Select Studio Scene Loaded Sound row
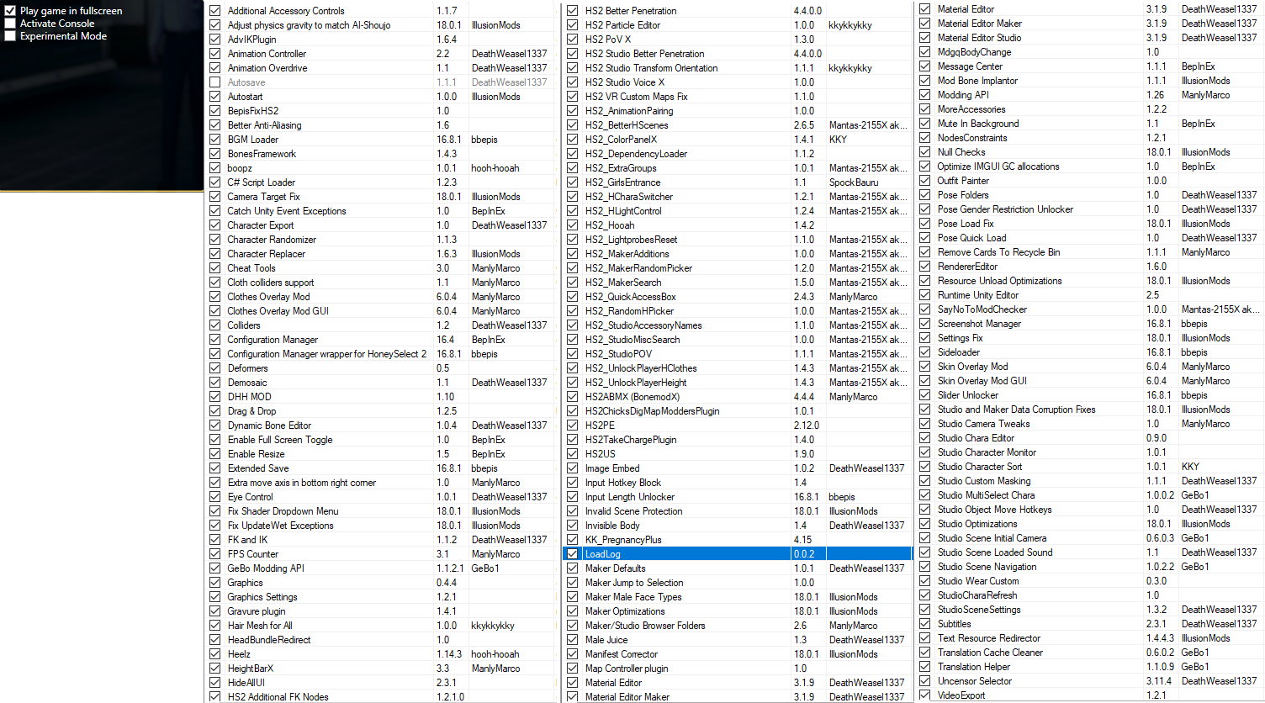The height and width of the screenshot is (703, 1265). (x=1090, y=552)
